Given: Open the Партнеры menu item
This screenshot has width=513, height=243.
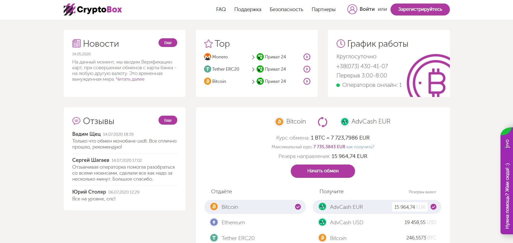Looking at the screenshot, I should (x=324, y=9).
